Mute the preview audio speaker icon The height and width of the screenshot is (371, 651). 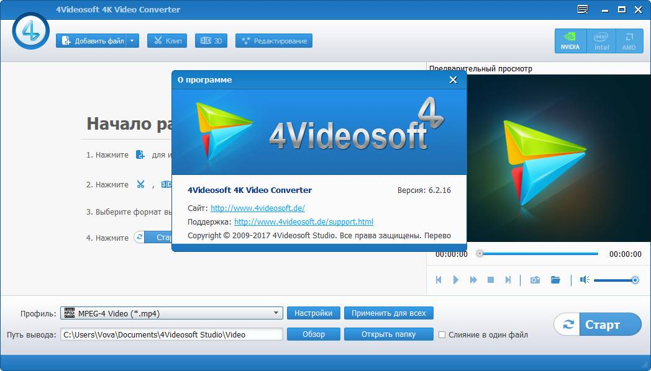coord(585,280)
